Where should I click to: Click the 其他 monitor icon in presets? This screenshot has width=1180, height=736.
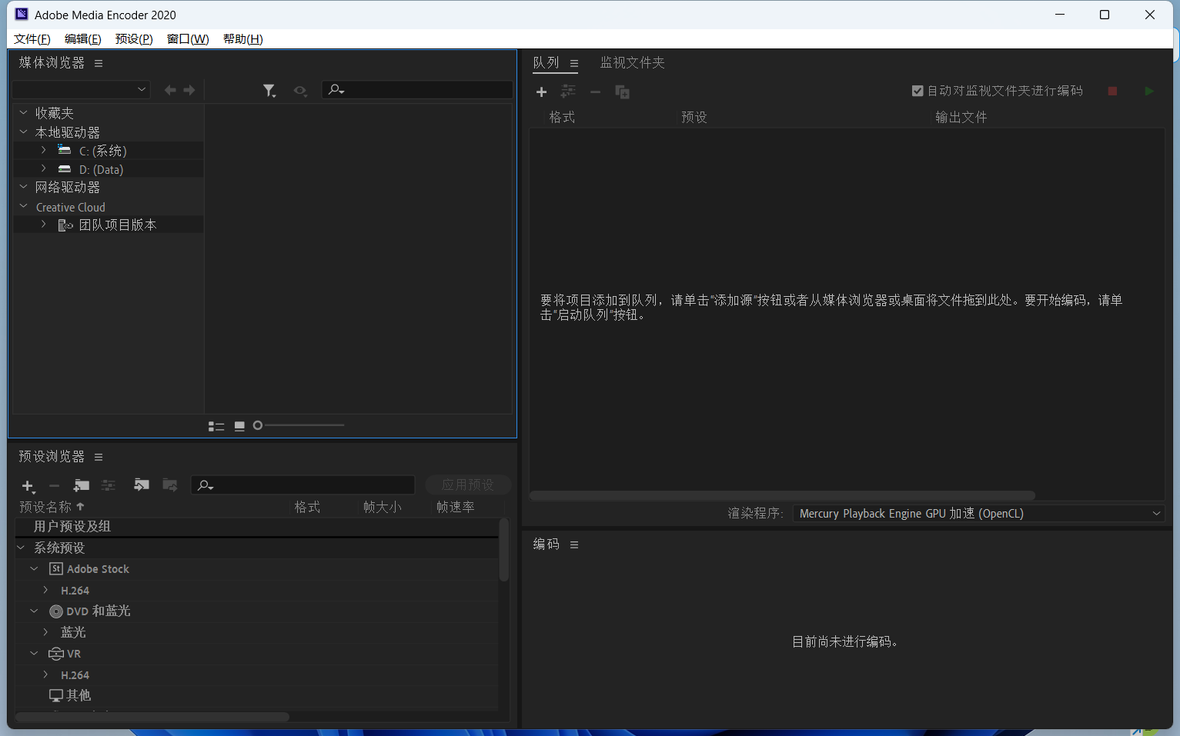pyautogui.click(x=56, y=695)
